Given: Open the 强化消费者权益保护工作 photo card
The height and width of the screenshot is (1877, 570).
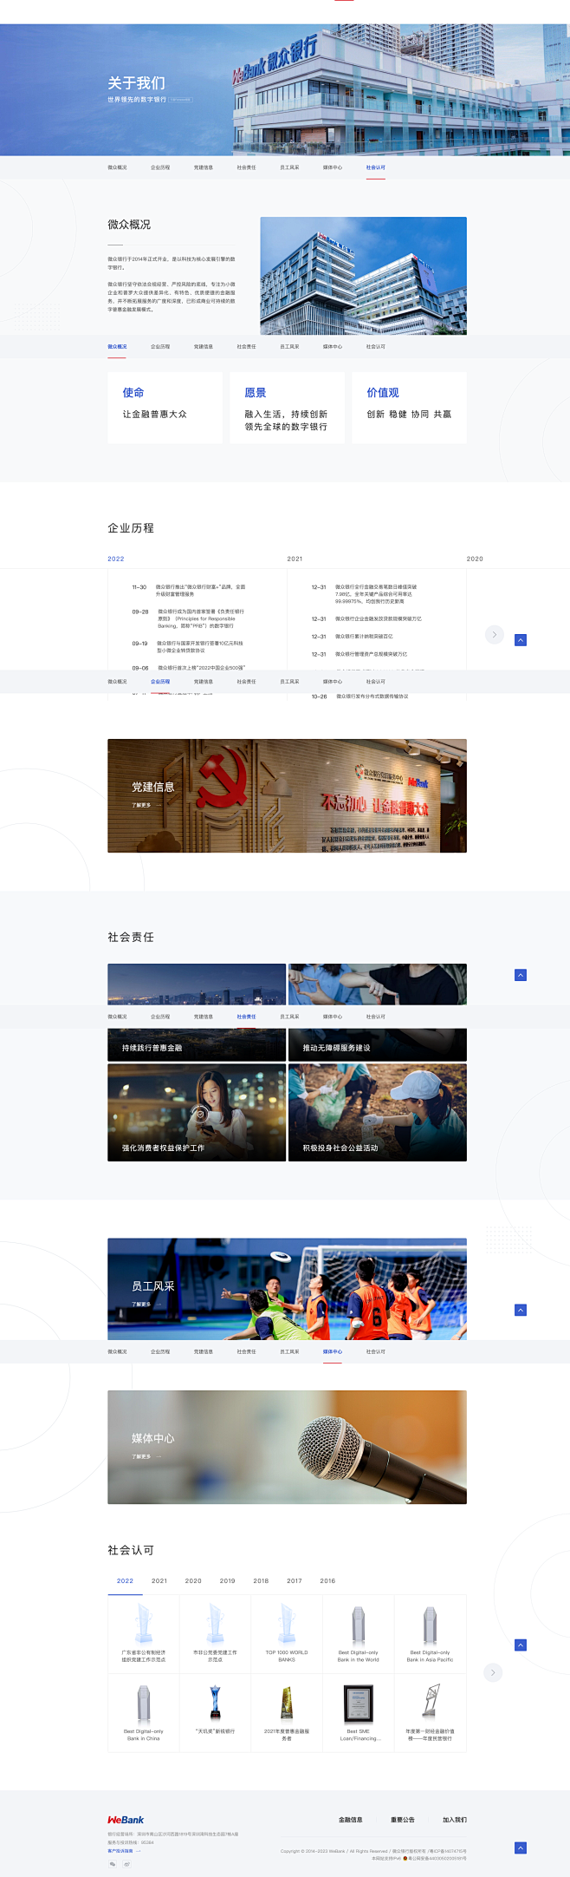Looking at the screenshot, I should pos(197,1113).
